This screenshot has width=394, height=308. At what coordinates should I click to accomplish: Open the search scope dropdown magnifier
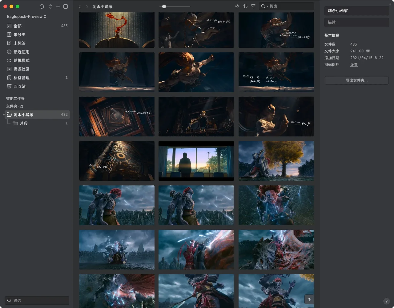(264, 6)
